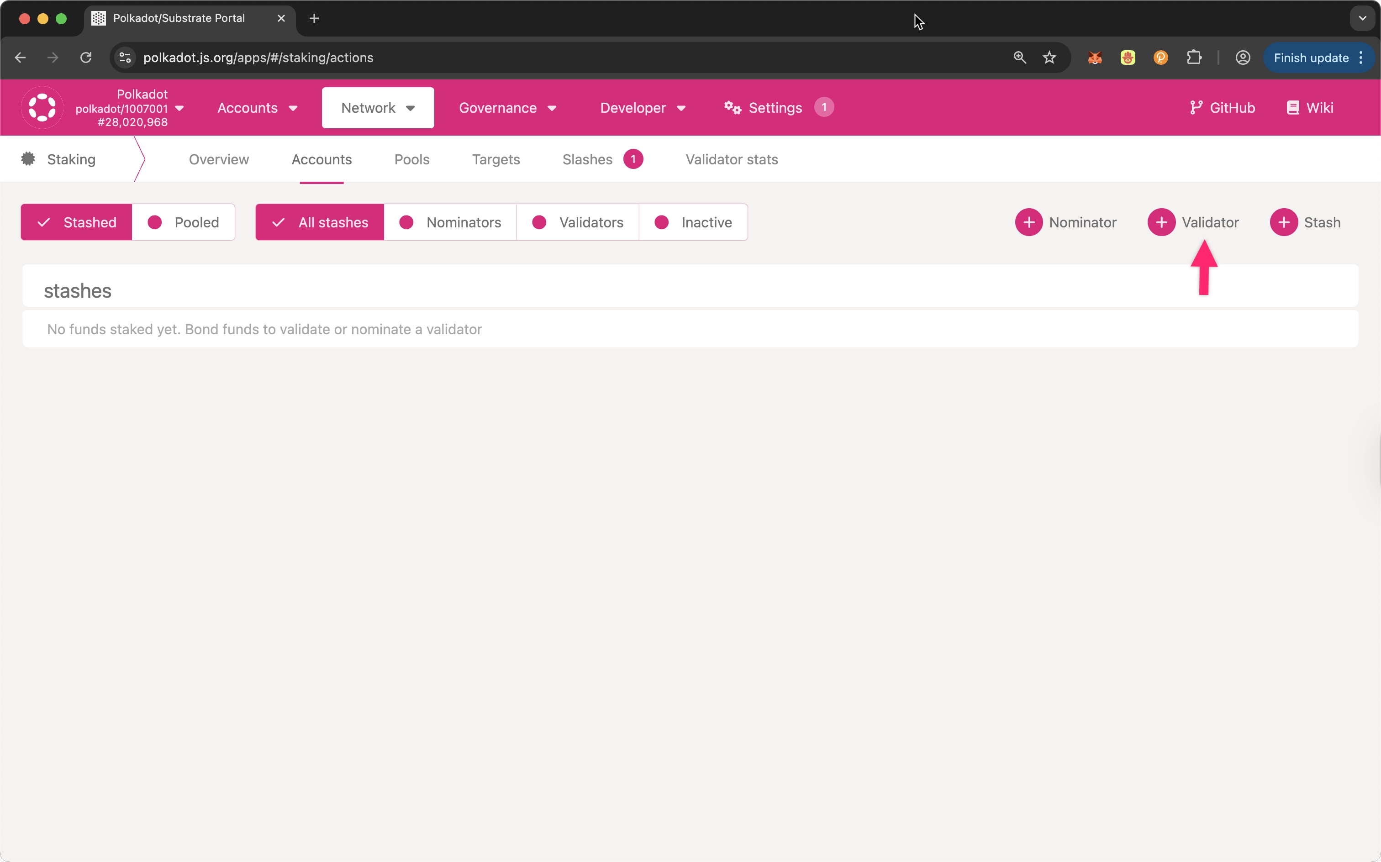Switch the filter to Inactive
This screenshot has width=1381, height=862.
pyautogui.click(x=693, y=222)
